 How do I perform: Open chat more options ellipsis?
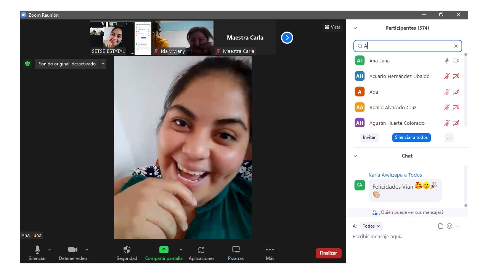click(x=458, y=226)
